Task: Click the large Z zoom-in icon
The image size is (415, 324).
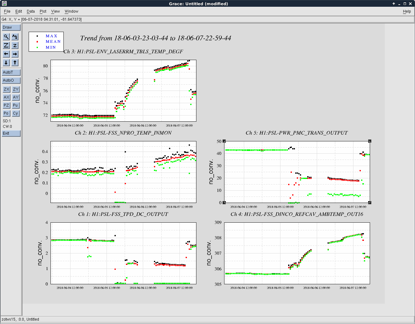Action: 6,45
